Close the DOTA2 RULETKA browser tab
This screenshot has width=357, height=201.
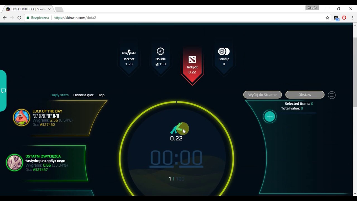click(x=49, y=9)
